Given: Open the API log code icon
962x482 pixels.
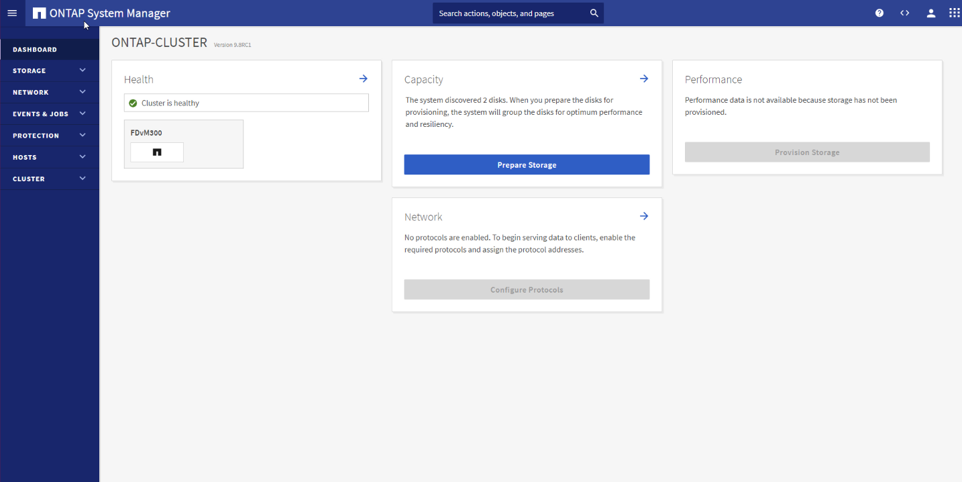Looking at the screenshot, I should (x=905, y=13).
